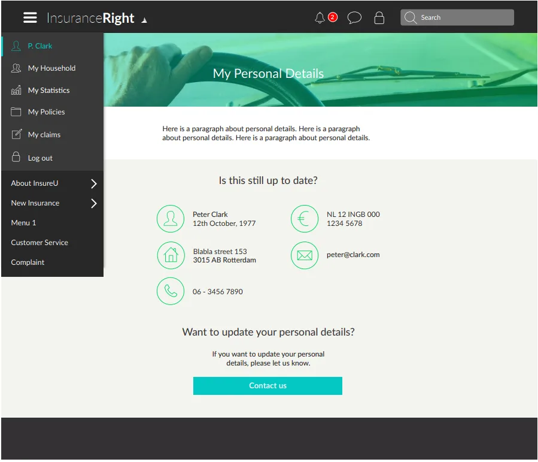This screenshot has height=462, width=538.
Task: Expand the About InsureU chevron
Action: pos(94,184)
